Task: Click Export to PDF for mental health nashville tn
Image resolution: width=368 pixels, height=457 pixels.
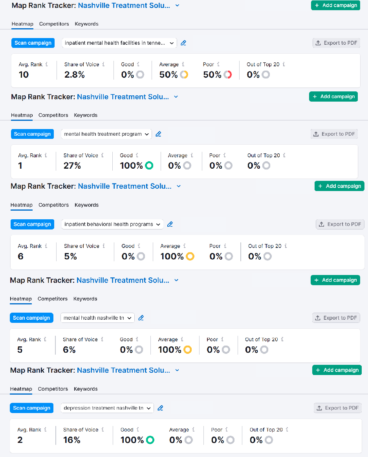Action: [x=336, y=318]
